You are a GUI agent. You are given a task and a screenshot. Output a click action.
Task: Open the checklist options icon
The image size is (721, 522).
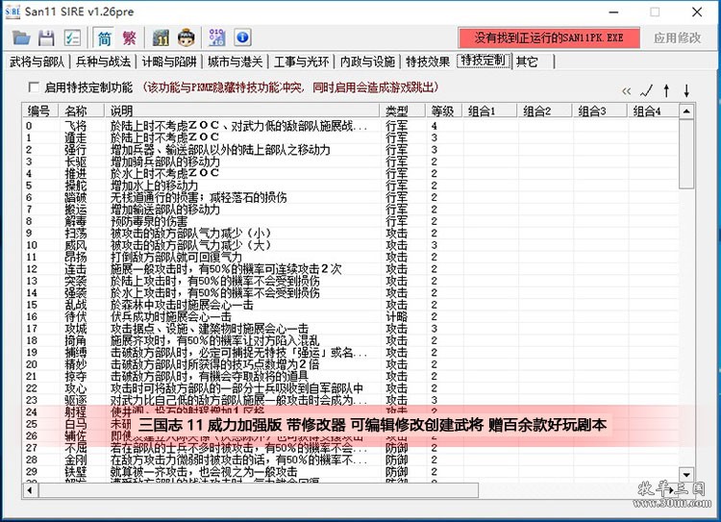[72, 37]
